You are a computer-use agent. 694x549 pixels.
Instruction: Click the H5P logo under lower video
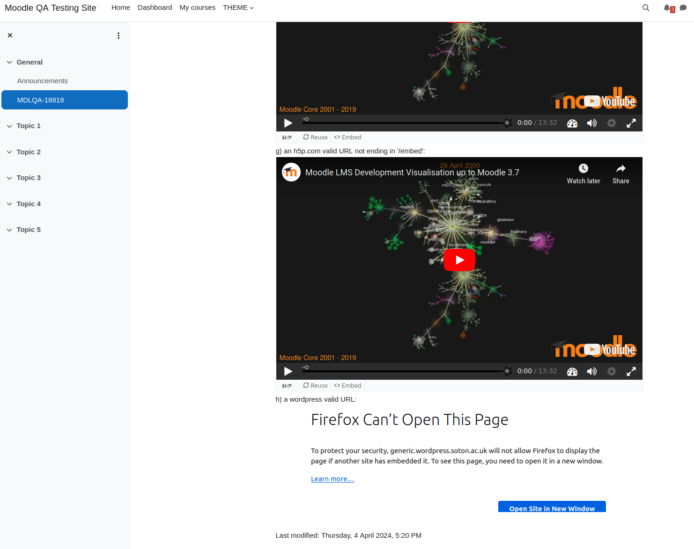click(287, 386)
